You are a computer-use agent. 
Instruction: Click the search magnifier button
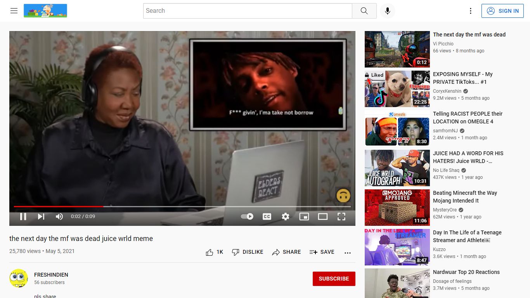tap(364, 11)
